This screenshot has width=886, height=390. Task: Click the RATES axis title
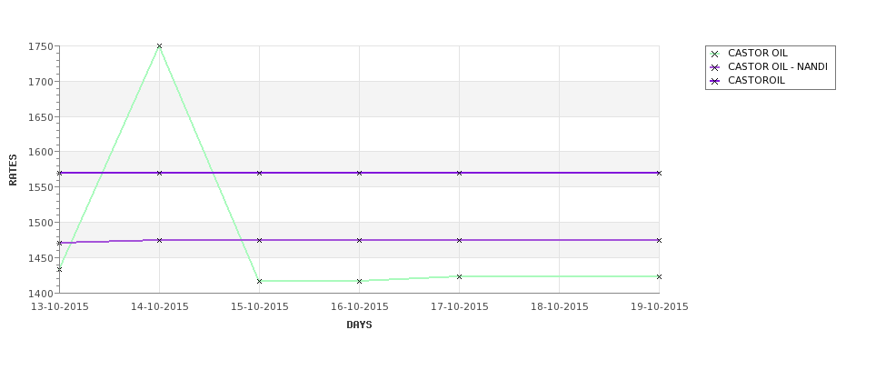(x=13, y=170)
